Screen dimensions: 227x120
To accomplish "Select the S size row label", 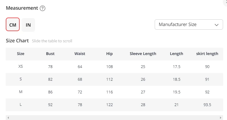I will (21, 79).
